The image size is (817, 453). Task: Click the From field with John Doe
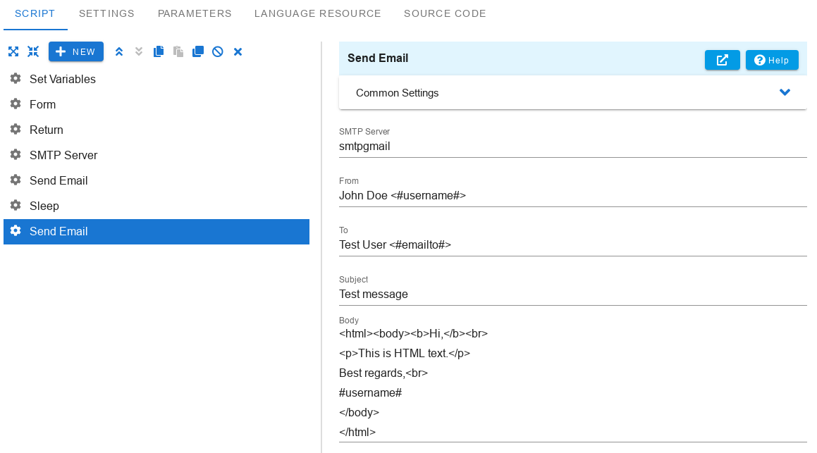point(572,196)
